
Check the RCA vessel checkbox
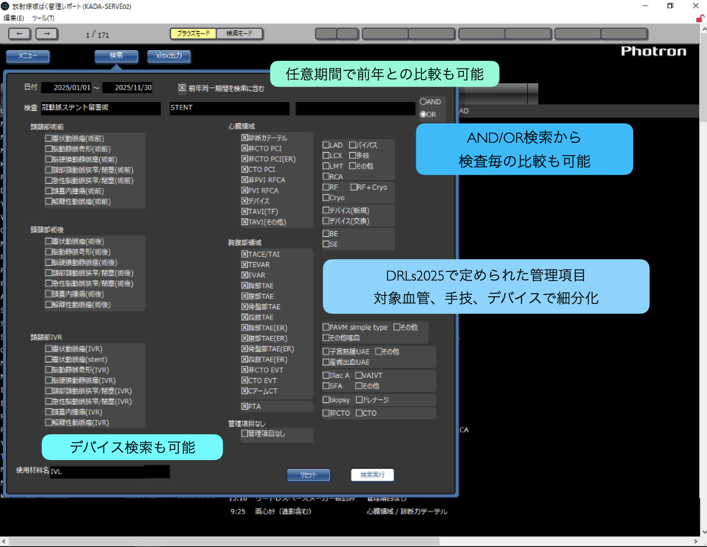(x=326, y=177)
